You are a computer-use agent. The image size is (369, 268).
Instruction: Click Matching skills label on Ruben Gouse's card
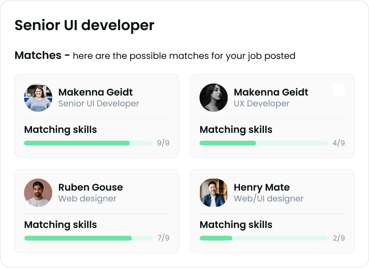pyautogui.click(x=60, y=224)
